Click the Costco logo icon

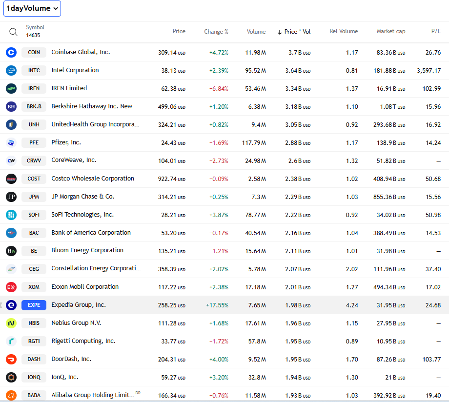11,179
